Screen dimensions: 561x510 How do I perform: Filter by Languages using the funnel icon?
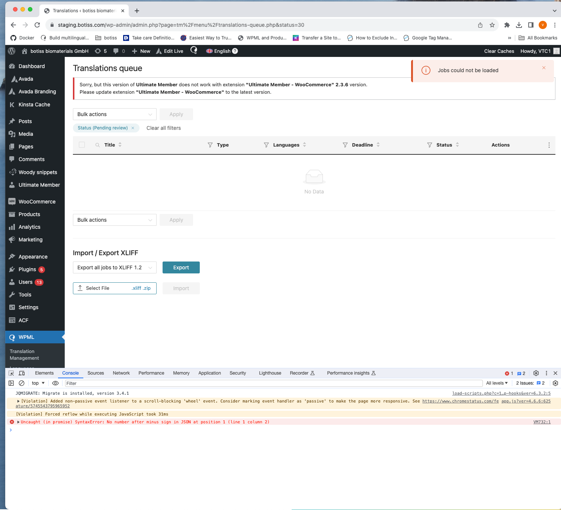[266, 145]
